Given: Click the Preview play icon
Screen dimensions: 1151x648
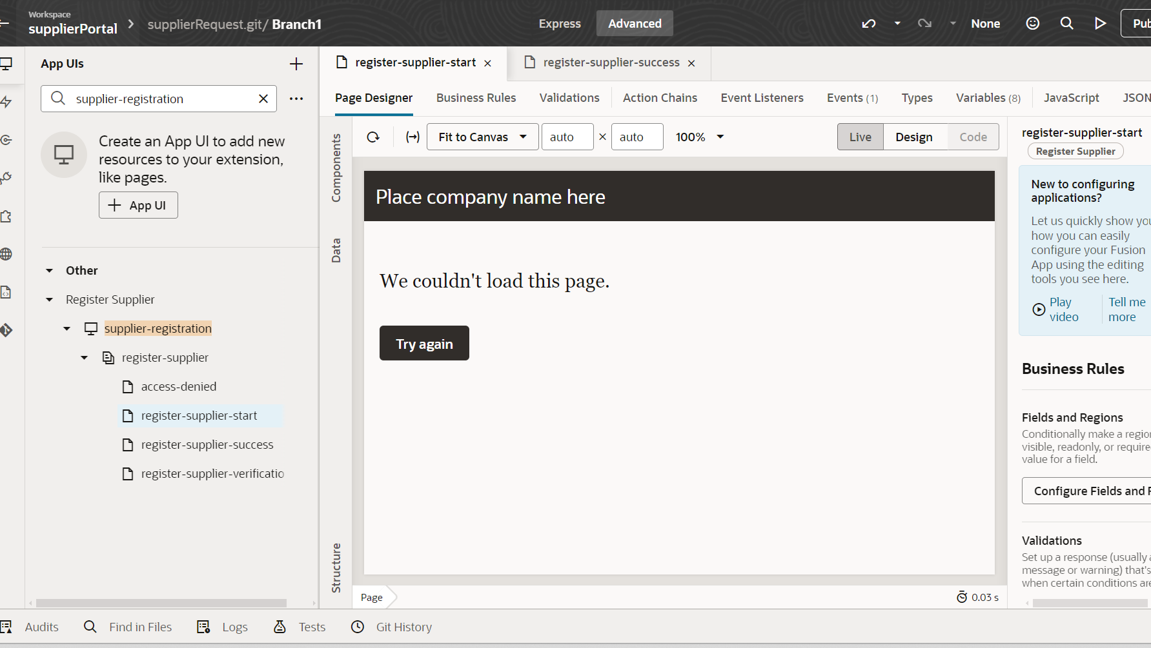Looking at the screenshot, I should pyautogui.click(x=1101, y=23).
